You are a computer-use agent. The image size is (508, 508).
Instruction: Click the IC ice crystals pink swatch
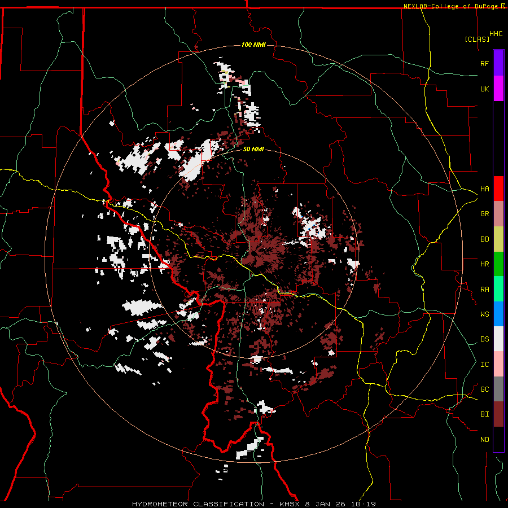[498, 364]
